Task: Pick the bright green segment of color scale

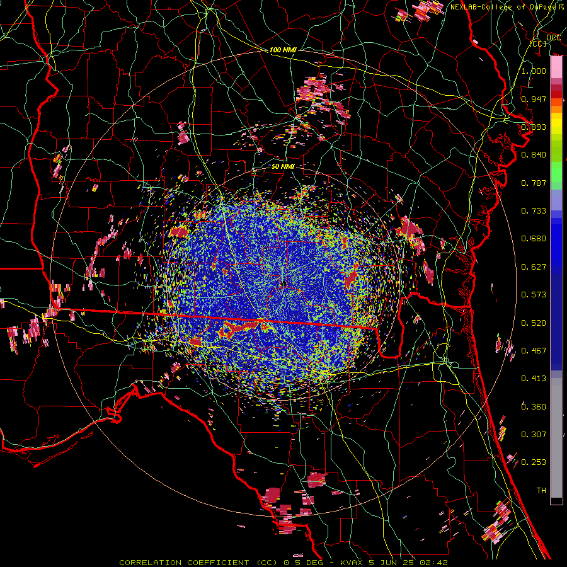Action: [x=556, y=172]
